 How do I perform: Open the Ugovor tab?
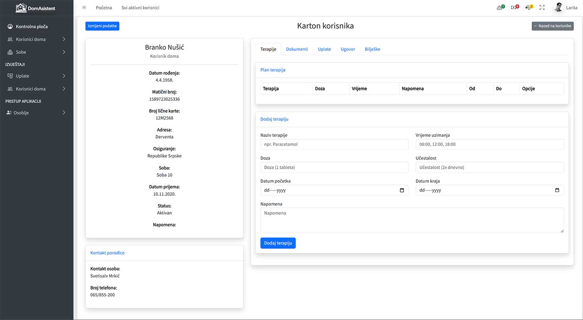[x=348, y=49]
